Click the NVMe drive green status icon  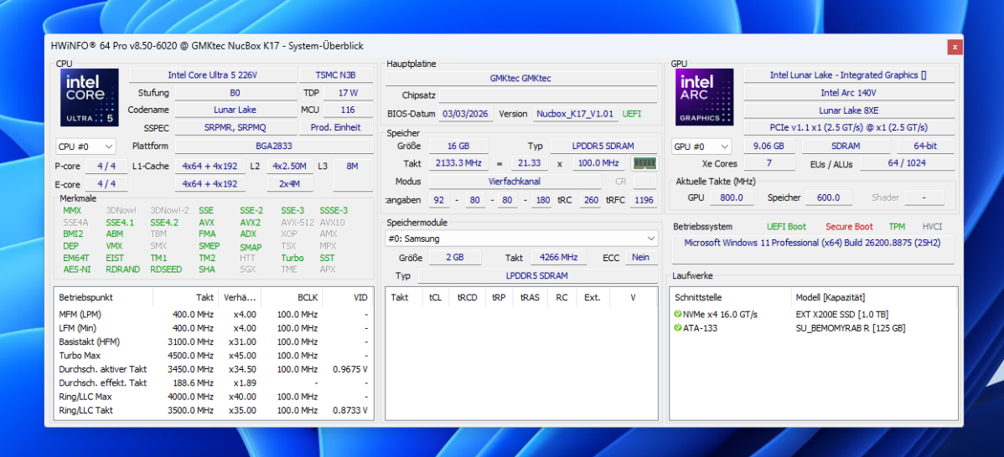[x=677, y=315]
